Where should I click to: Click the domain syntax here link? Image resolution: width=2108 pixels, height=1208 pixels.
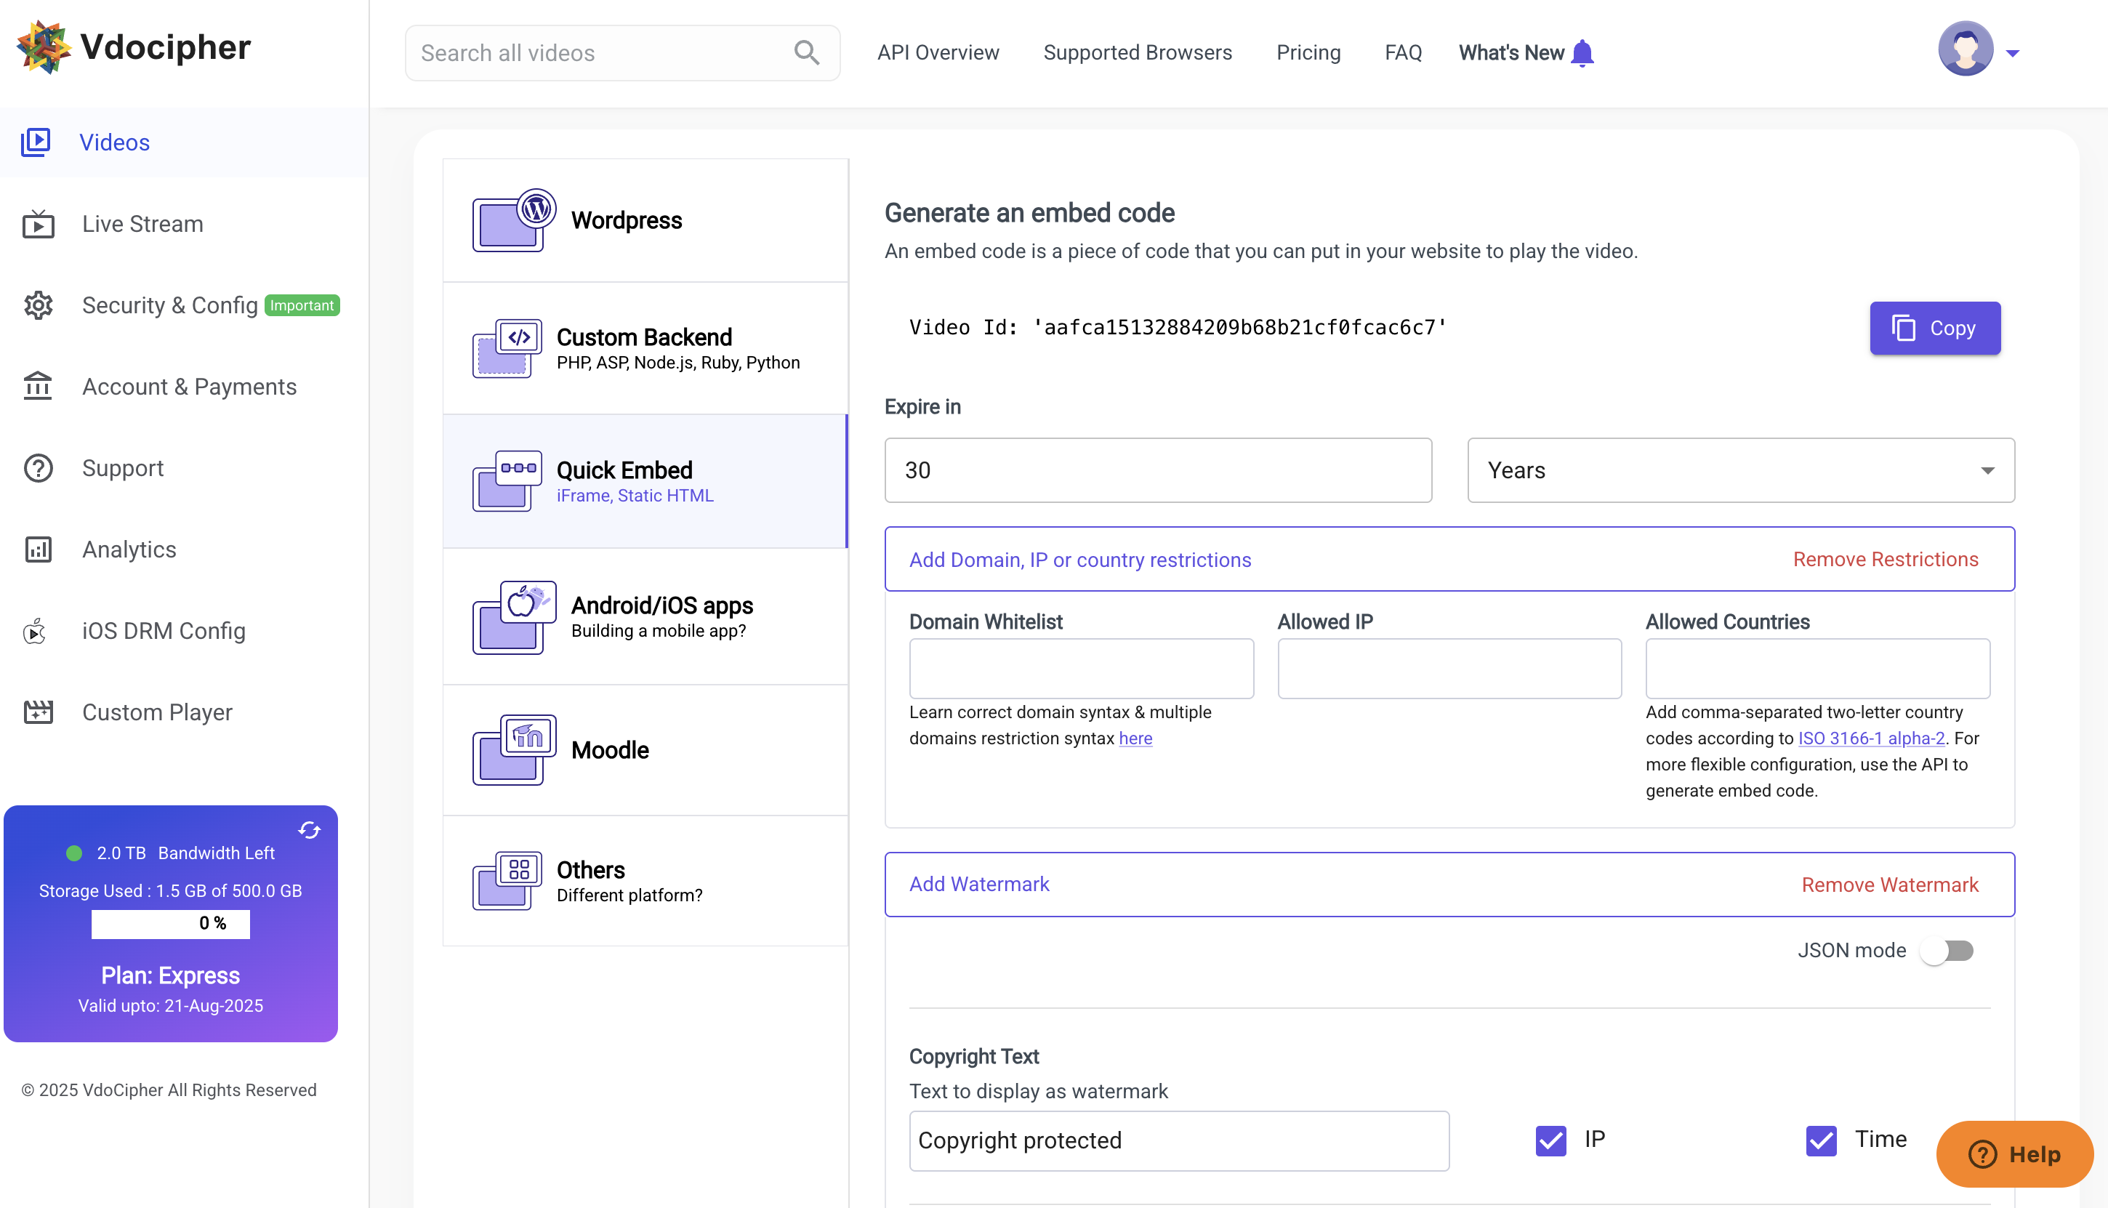(1135, 738)
